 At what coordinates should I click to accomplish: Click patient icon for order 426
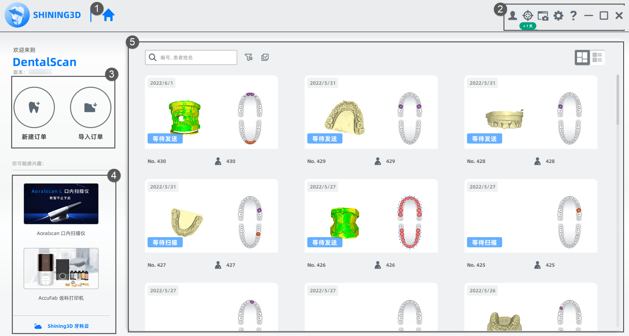pos(378,265)
